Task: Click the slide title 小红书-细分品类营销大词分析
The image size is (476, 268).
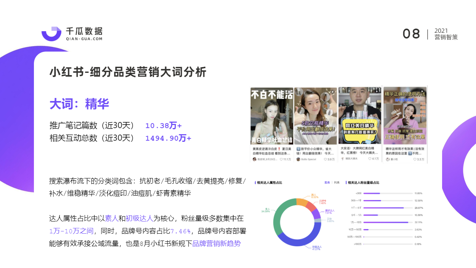Action: 128,72
